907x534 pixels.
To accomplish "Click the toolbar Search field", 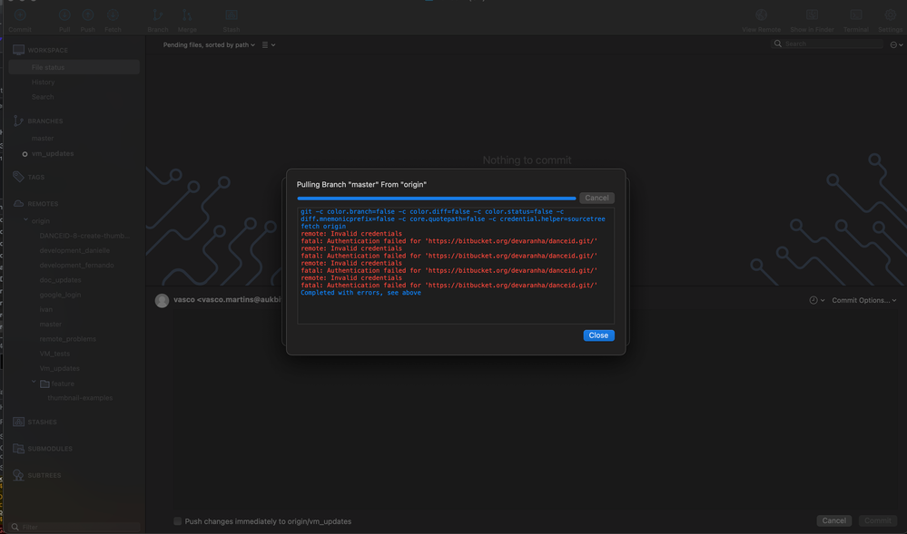I will (828, 44).
